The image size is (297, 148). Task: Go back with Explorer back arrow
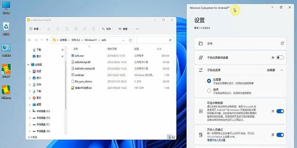tap(30, 40)
